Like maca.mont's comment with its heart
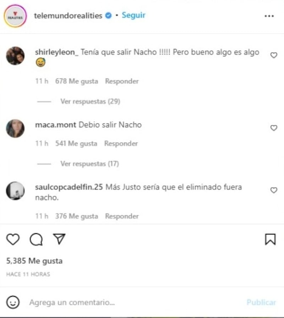The image size is (284, 318). pos(274,128)
